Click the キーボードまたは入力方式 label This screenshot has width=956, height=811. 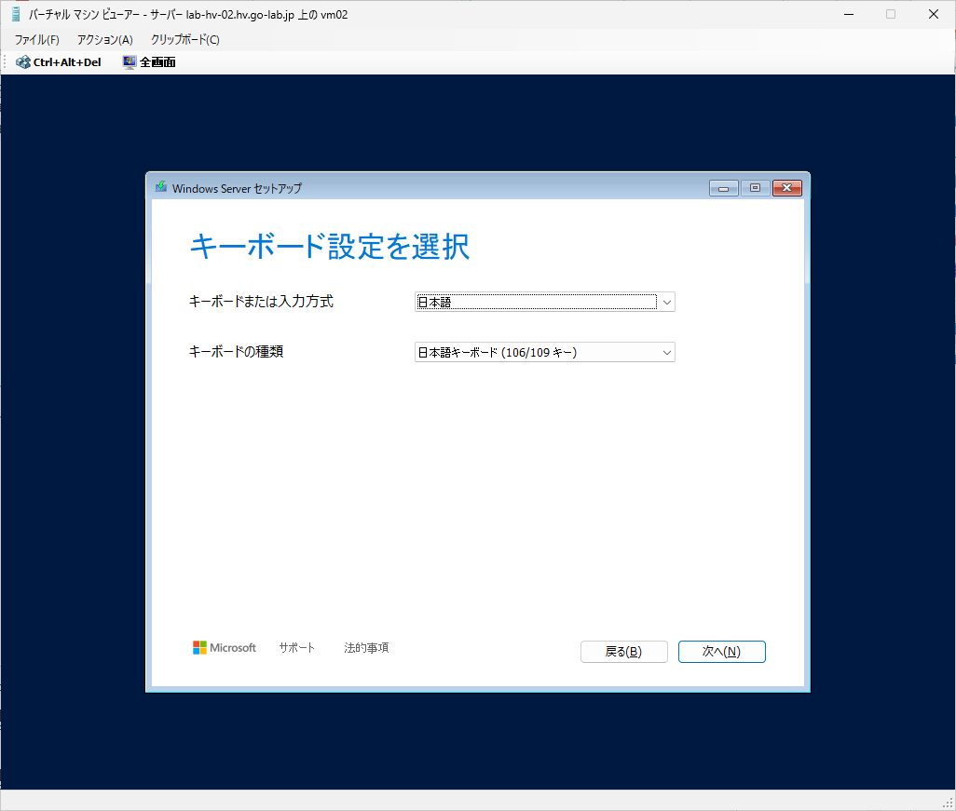(x=261, y=301)
